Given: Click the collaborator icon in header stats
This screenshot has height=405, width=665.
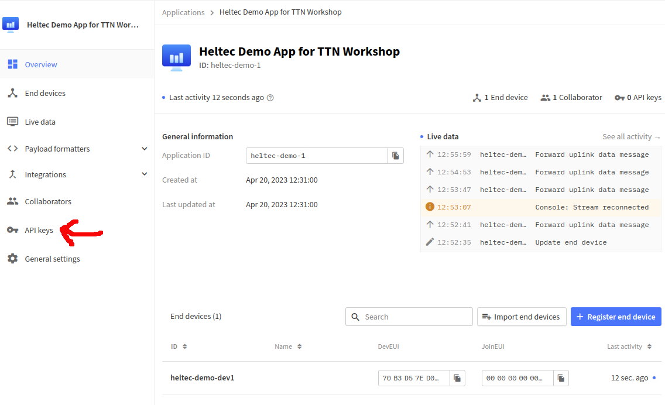Looking at the screenshot, I should (546, 98).
